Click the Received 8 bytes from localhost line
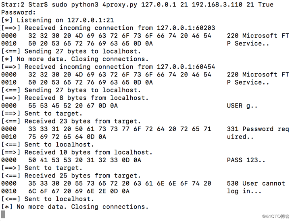The width and height of the screenshot is (292, 221). click(x=75, y=98)
